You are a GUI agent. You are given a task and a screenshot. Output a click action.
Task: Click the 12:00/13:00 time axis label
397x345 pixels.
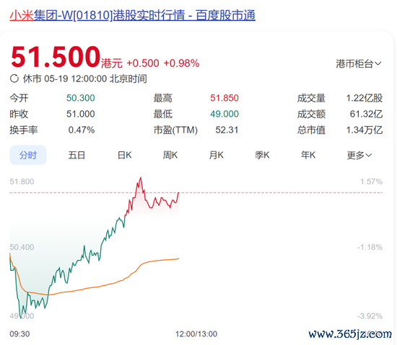tap(196, 334)
